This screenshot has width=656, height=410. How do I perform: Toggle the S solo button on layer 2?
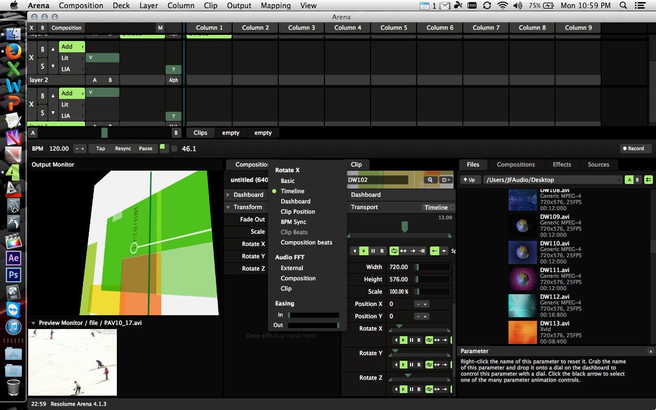[x=43, y=67]
